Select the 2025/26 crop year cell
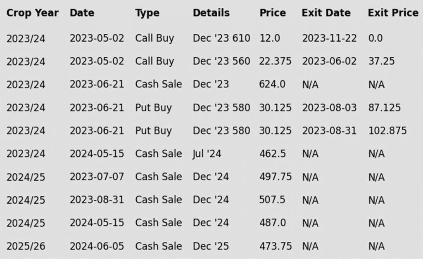This screenshot has height=259, width=423. coord(26,246)
